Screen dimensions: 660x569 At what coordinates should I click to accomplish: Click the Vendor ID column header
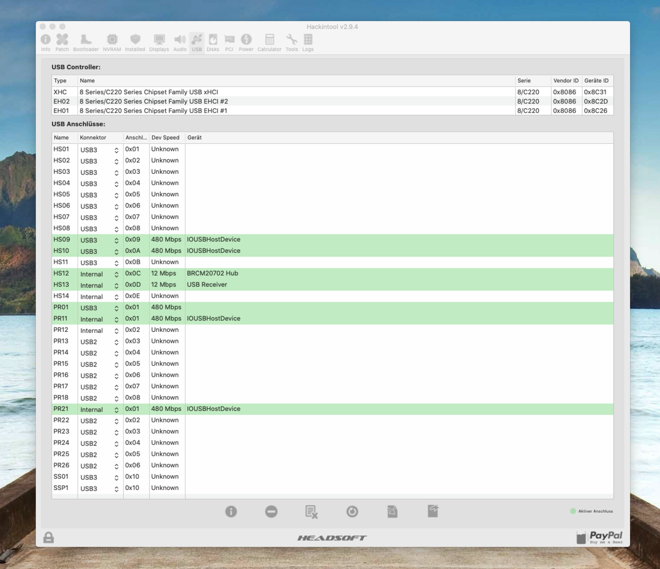coord(566,81)
